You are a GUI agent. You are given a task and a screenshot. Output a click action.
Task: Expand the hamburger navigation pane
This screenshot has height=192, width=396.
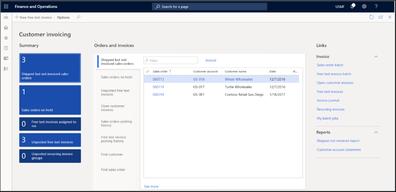[x=6, y=18]
